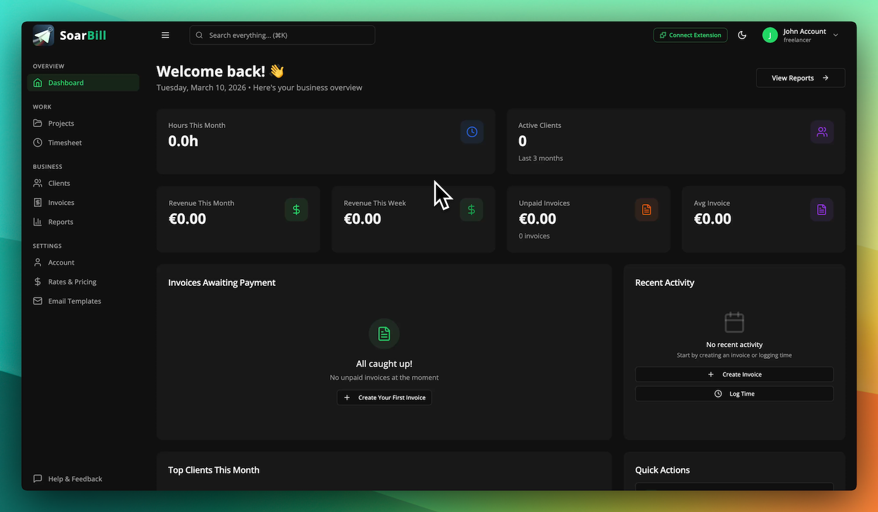Select the Projects folder icon in sidebar
The image size is (878, 512).
37,123
